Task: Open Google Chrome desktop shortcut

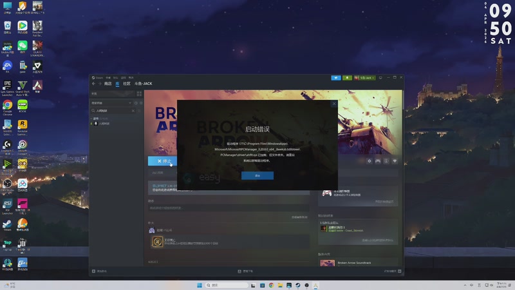Action: 7,108
